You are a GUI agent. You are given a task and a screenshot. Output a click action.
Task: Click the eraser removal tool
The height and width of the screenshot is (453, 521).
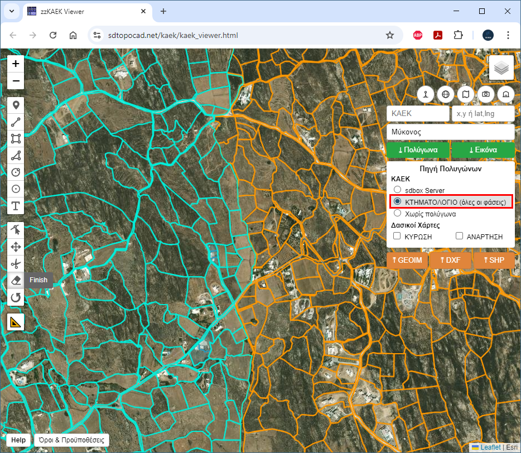[16, 280]
